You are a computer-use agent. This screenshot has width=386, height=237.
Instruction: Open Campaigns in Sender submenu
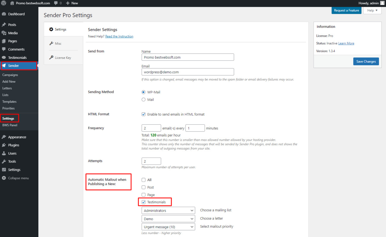(10, 75)
